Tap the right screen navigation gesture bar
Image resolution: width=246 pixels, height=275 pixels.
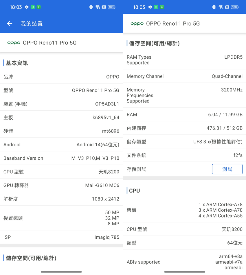click(x=185, y=272)
